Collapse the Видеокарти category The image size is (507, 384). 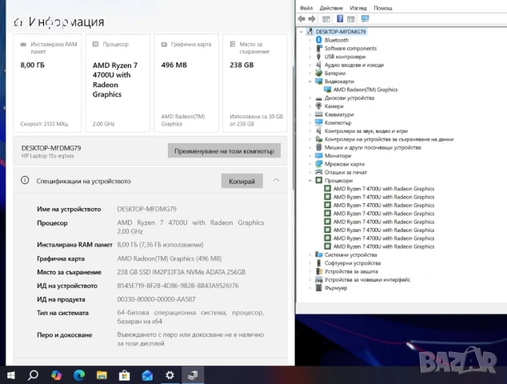[x=310, y=82]
